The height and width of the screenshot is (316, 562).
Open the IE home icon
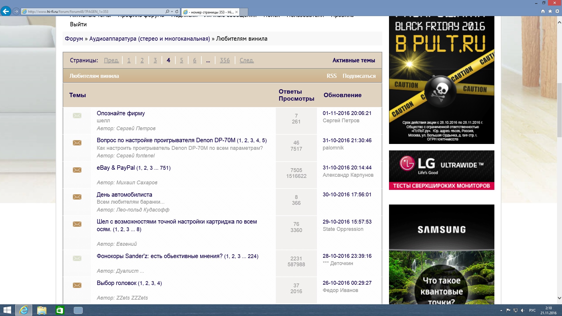click(x=543, y=11)
